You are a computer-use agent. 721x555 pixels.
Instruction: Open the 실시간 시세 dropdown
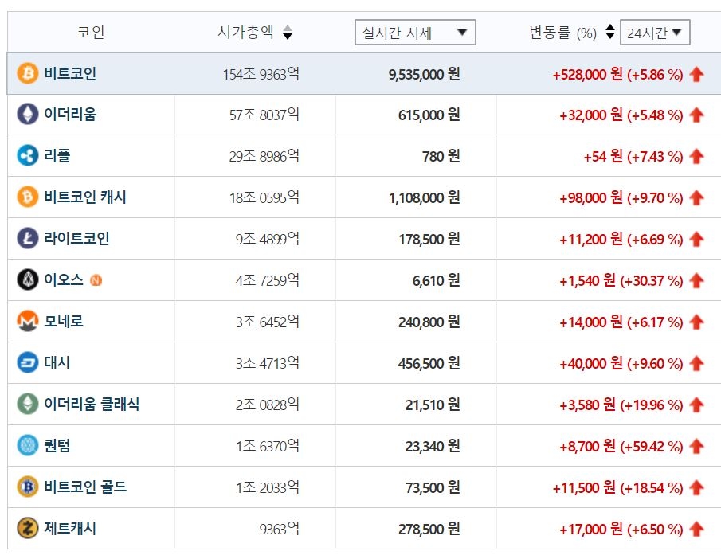click(x=414, y=33)
